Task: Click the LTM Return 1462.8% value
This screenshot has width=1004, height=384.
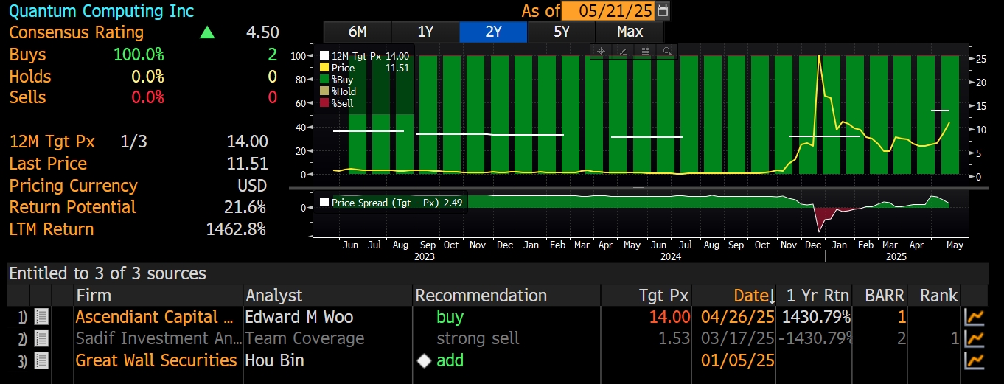Action: [x=236, y=229]
